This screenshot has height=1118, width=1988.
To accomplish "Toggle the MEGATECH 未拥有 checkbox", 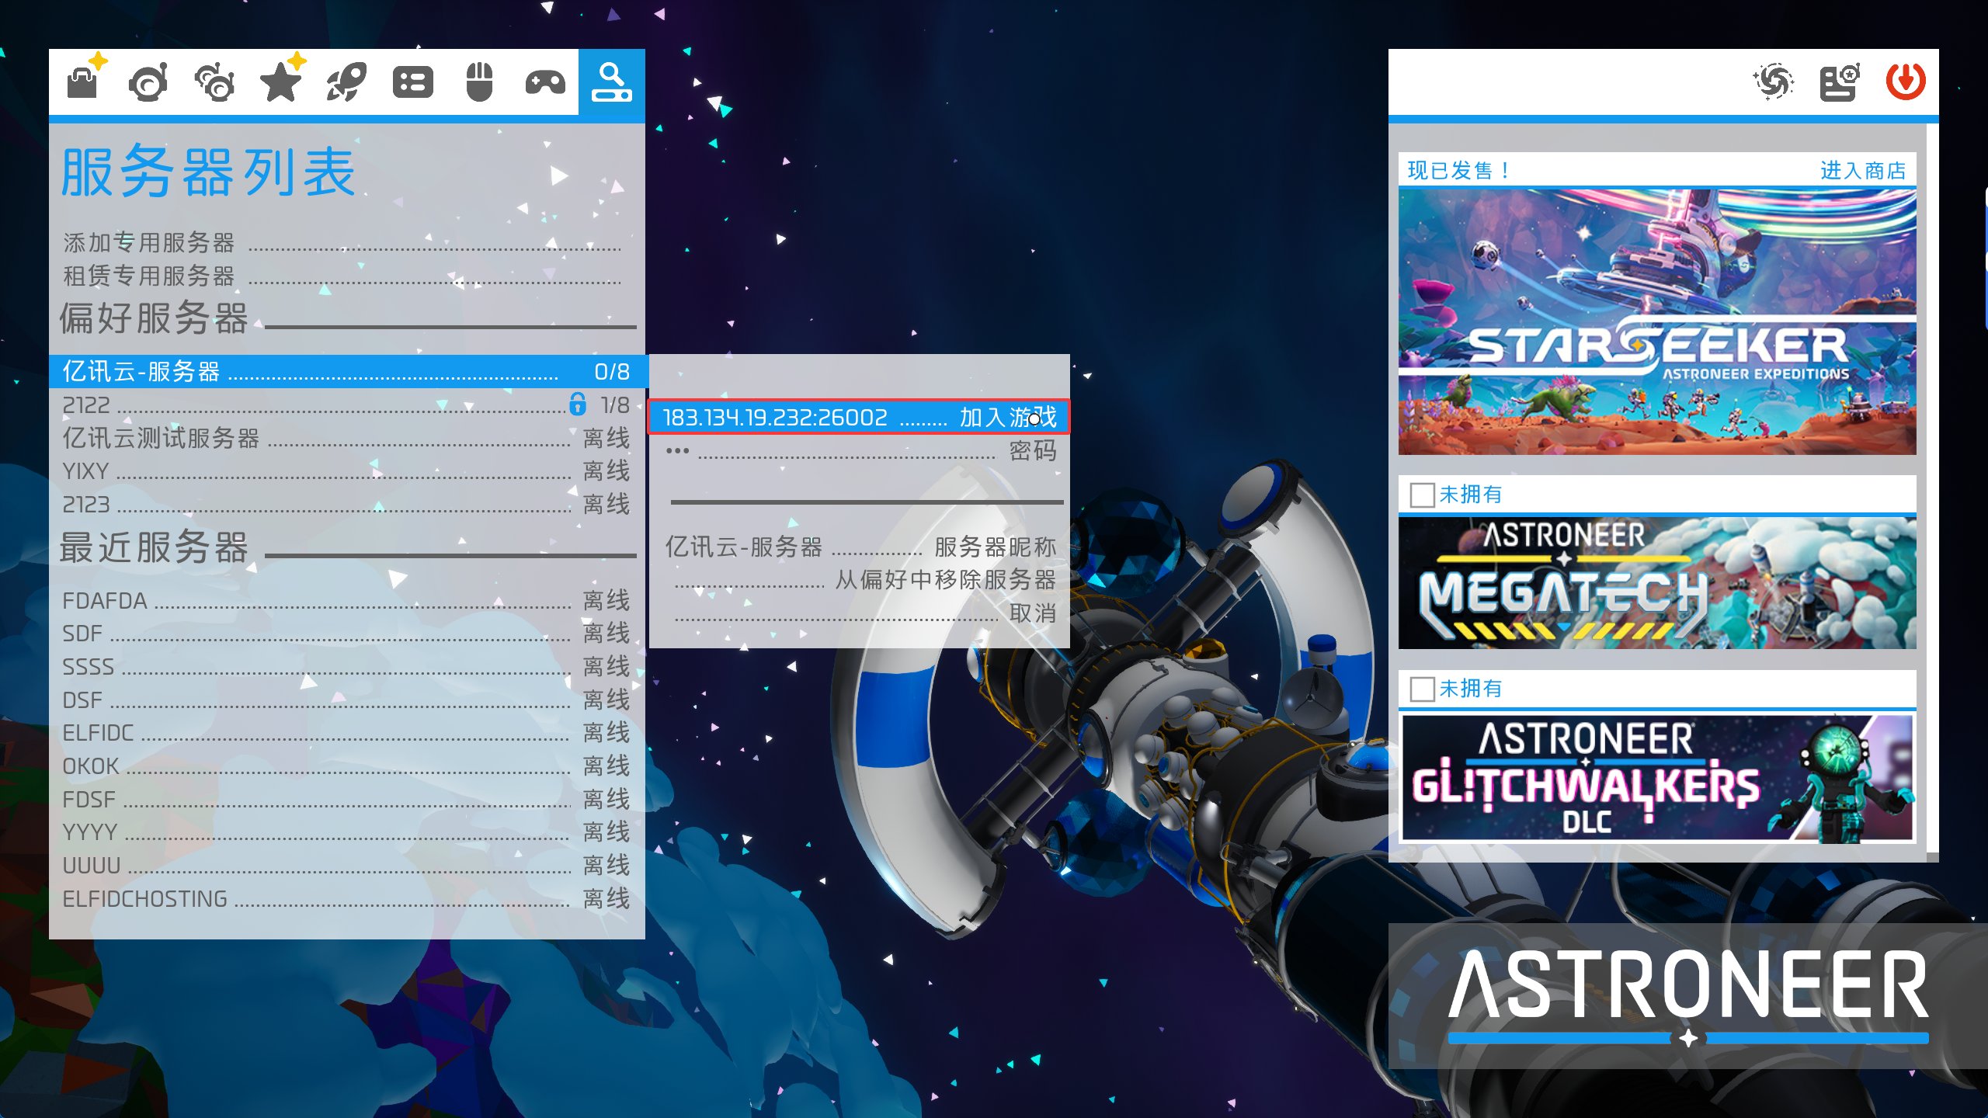I will coord(1422,495).
